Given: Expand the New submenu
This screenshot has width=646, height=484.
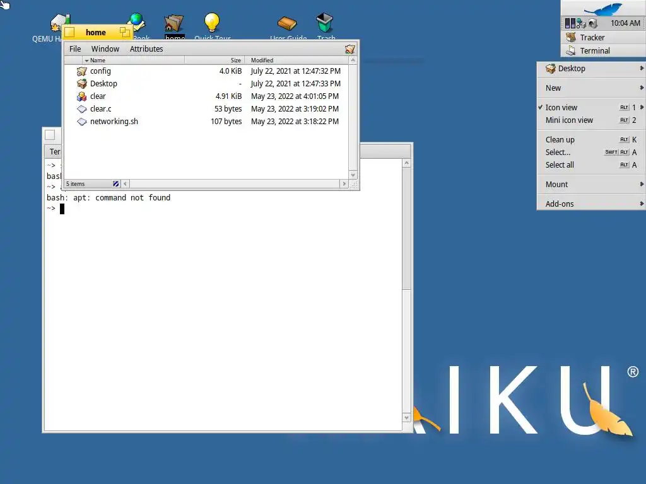Looking at the screenshot, I should coord(591,88).
